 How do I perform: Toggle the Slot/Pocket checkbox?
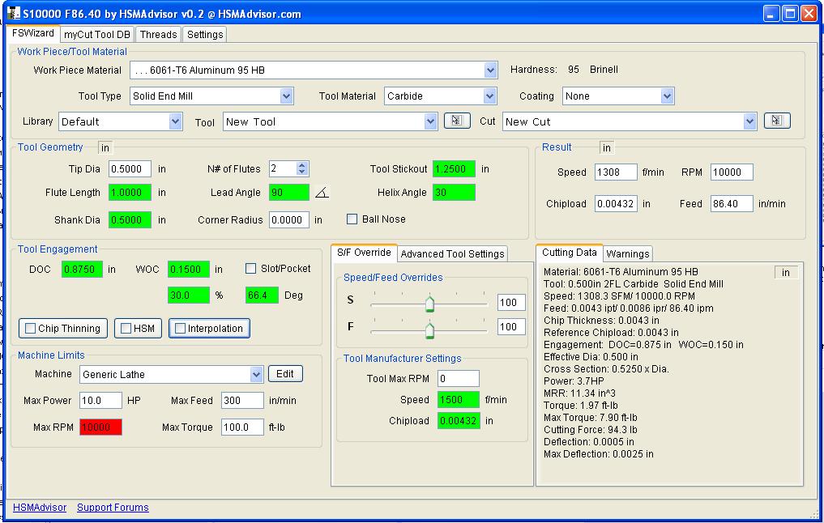click(250, 269)
